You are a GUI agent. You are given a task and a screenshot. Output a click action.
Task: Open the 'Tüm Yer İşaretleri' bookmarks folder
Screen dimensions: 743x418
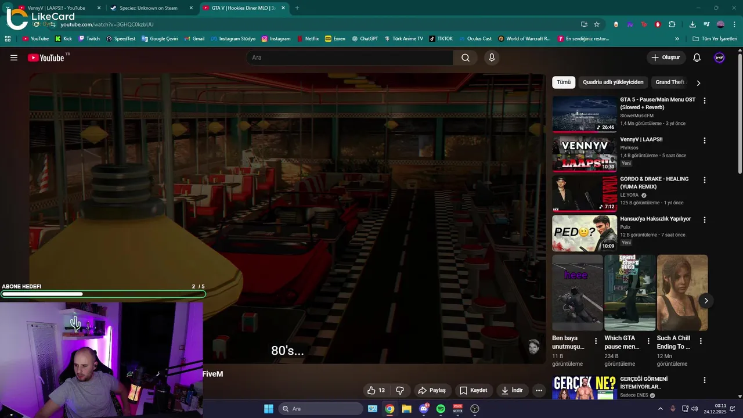[x=715, y=38]
